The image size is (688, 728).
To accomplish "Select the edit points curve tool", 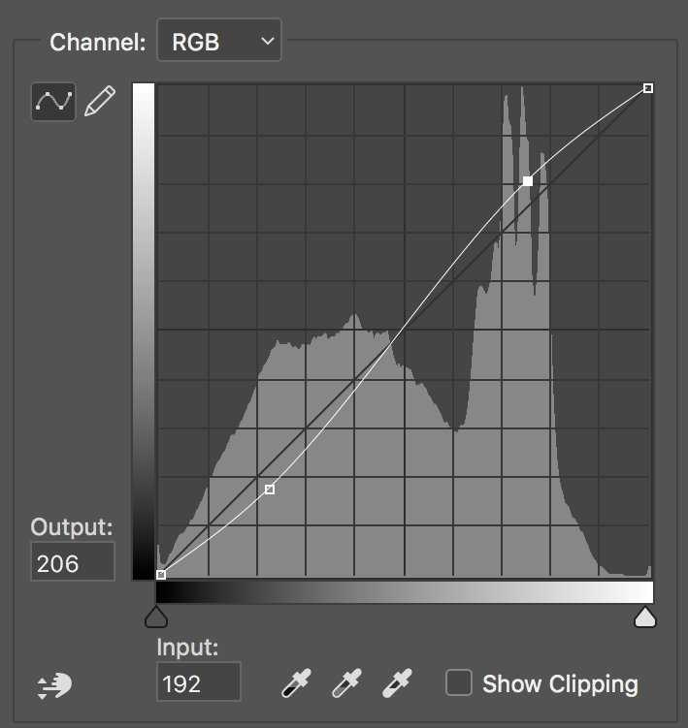I will (53, 101).
